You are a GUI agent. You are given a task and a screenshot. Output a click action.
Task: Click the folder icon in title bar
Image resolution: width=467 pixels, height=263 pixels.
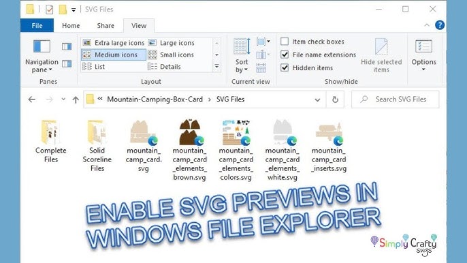point(30,10)
